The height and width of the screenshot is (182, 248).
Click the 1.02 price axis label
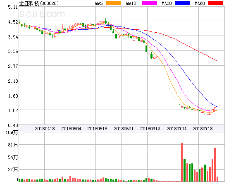(13, 110)
